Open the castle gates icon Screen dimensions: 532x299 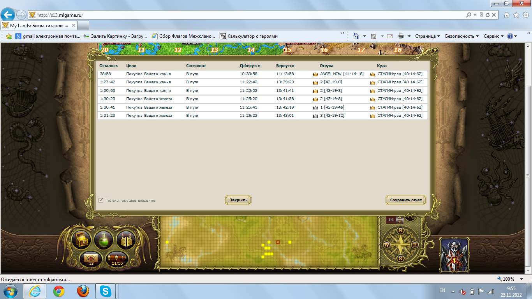(125, 240)
